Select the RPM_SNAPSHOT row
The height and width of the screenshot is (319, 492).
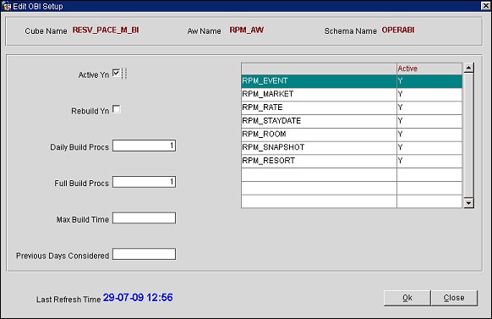coord(352,147)
